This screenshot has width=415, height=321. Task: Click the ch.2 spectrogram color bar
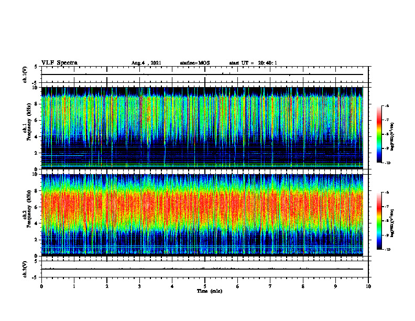click(x=379, y=221)
